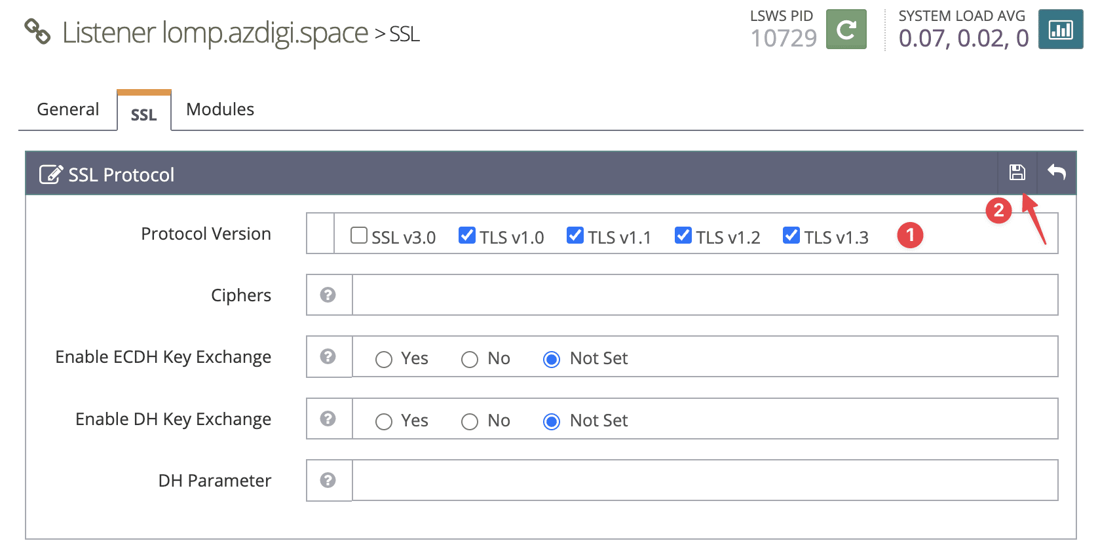Click the chain link icon beside Listener title

[37, 31]
